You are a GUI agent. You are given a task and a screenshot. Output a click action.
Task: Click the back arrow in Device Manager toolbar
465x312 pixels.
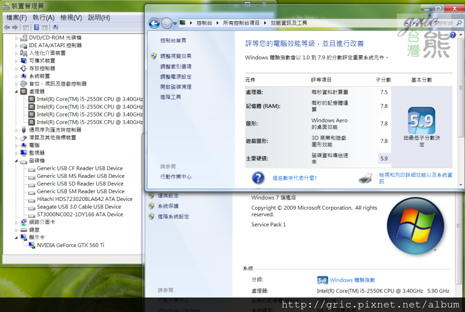(x=7, y=28)
